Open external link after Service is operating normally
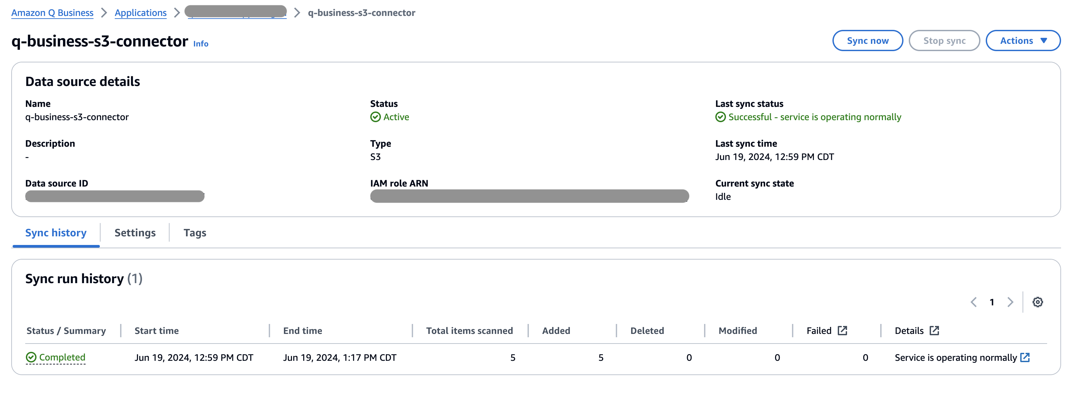The width and height of the screenshot is (1073, 393). tap(1025, 357)
